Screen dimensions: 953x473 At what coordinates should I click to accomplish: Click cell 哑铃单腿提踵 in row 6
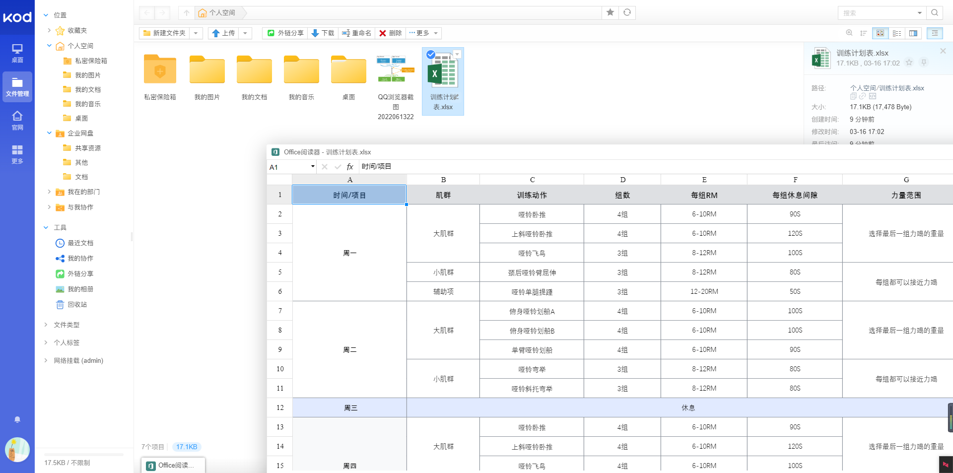click(532, 292)
